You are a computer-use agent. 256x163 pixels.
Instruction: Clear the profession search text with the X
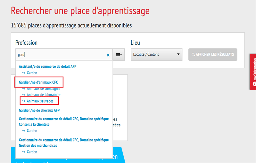(x=108, y=55)
